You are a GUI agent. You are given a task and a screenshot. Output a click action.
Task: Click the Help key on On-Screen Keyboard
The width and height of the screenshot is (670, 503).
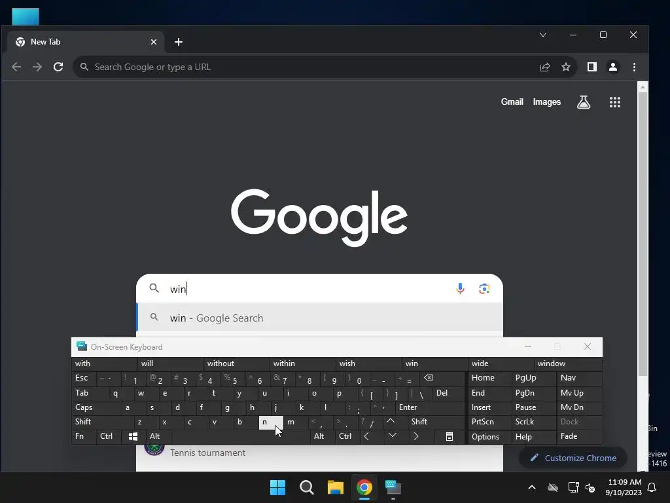[x=534, y=436]
